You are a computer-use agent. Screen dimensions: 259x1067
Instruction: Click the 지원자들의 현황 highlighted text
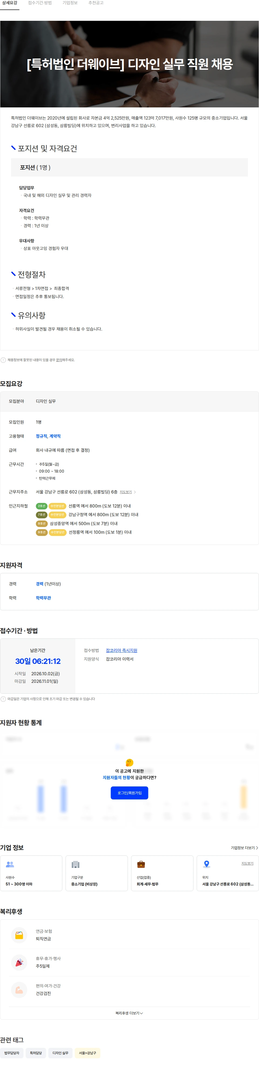pos(116,778)
